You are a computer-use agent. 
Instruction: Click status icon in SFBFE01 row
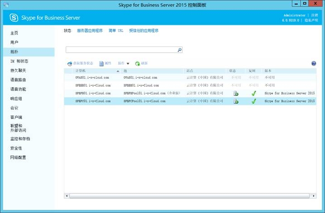[236, 93]
